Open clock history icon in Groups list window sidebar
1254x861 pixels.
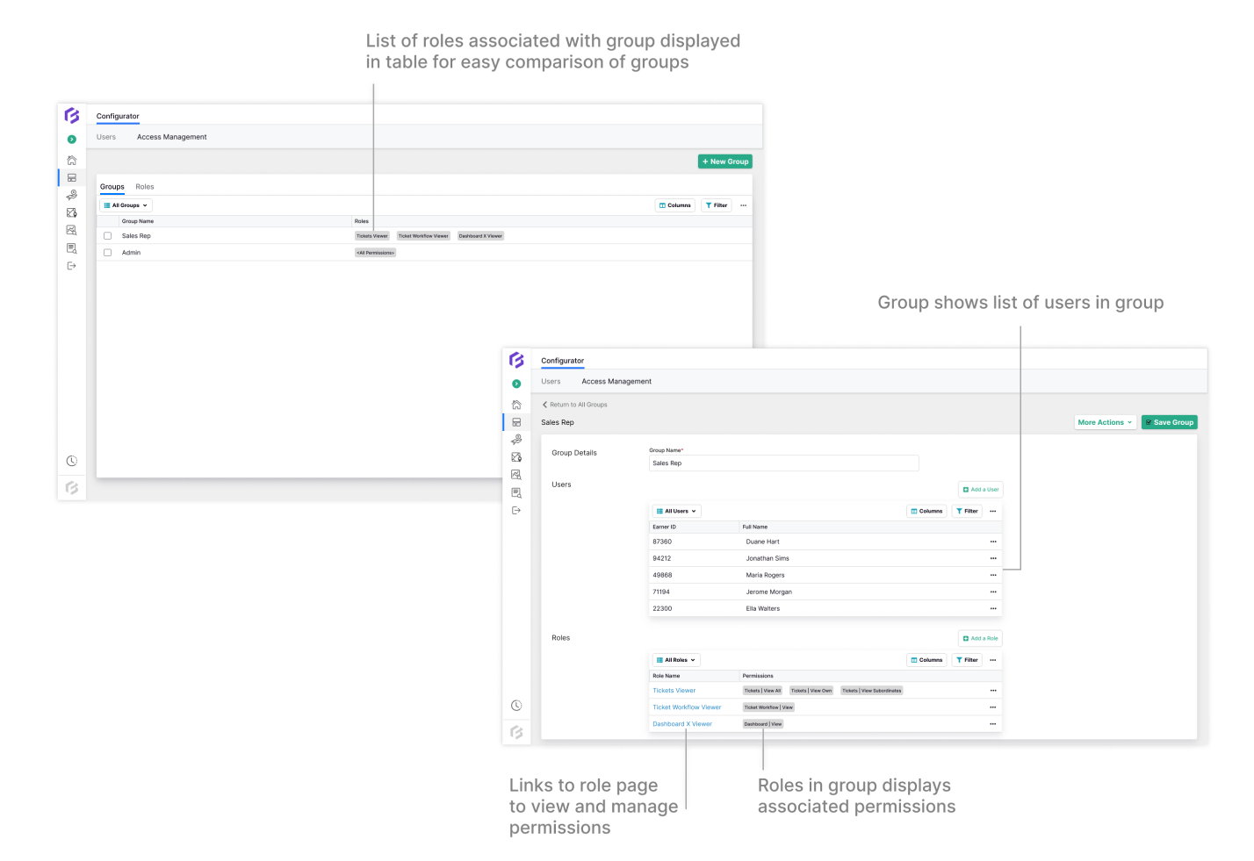pos(72,461)
